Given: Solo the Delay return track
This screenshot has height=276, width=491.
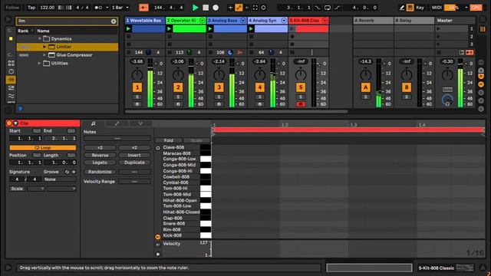Looking at the screenshot, I should click(x=407, y=97).
